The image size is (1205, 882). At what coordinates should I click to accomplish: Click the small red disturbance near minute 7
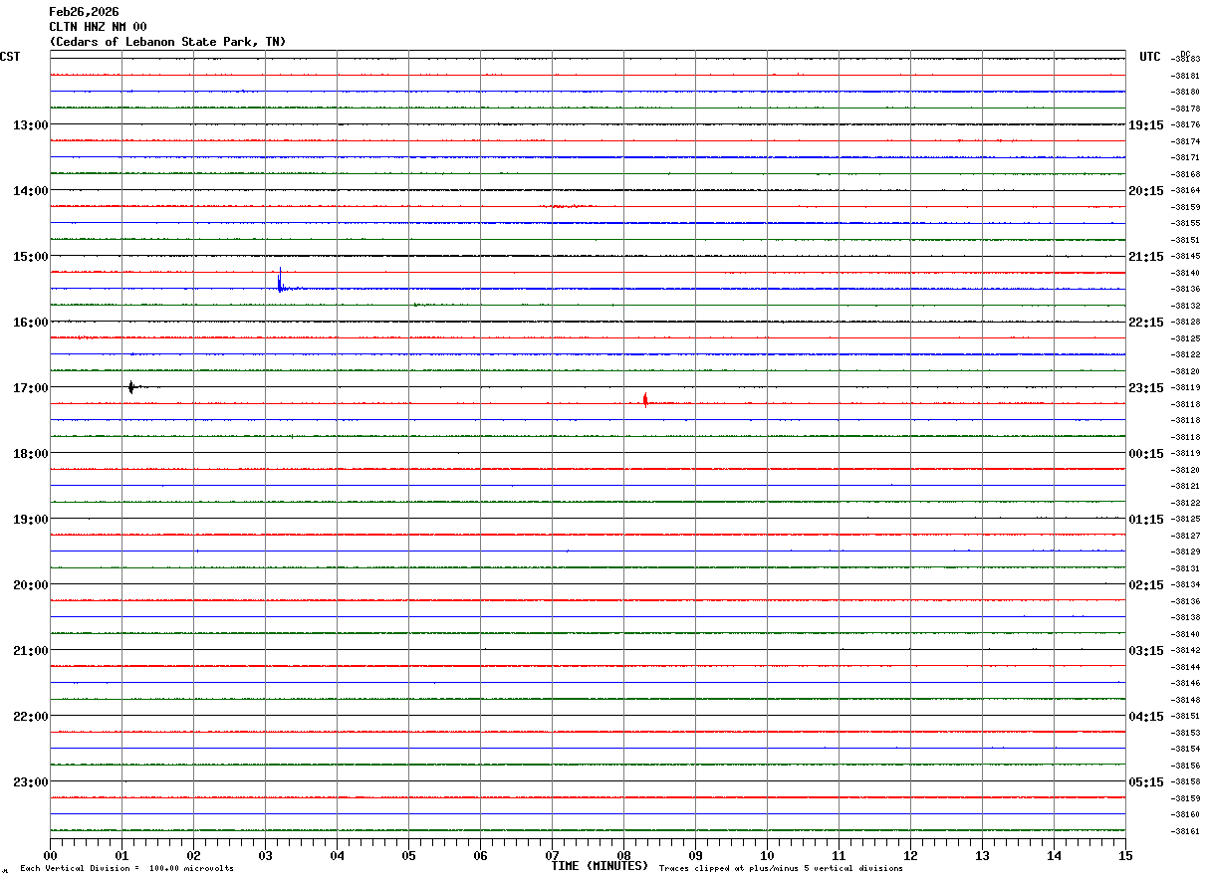[569, 206]
